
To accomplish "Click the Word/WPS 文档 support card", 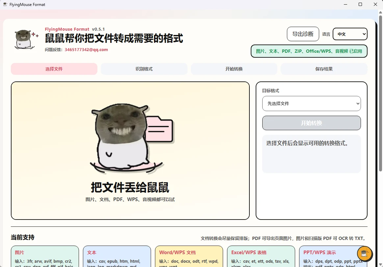I will [189, 256].
